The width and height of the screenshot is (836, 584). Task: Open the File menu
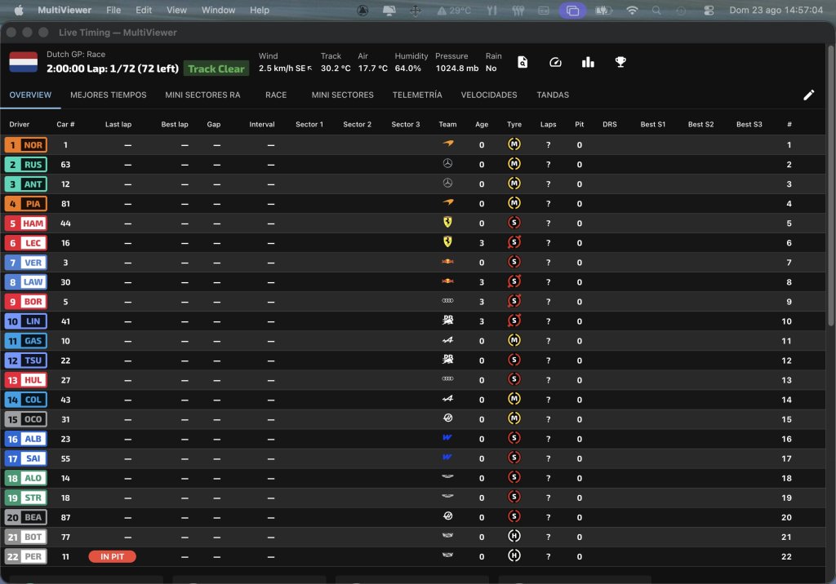pos(113,10)
